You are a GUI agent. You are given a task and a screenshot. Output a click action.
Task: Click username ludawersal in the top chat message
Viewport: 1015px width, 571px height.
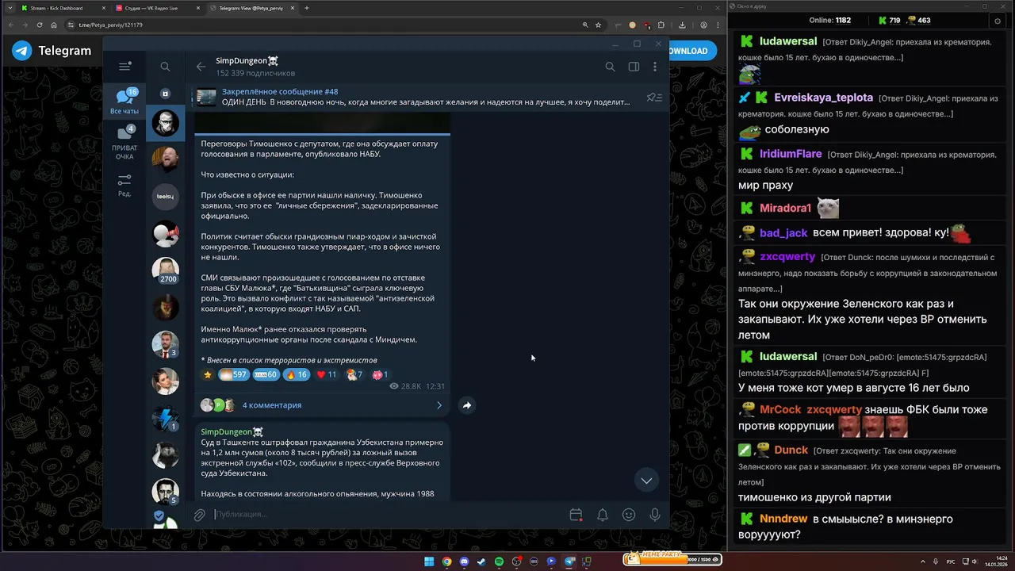(788, 41)
